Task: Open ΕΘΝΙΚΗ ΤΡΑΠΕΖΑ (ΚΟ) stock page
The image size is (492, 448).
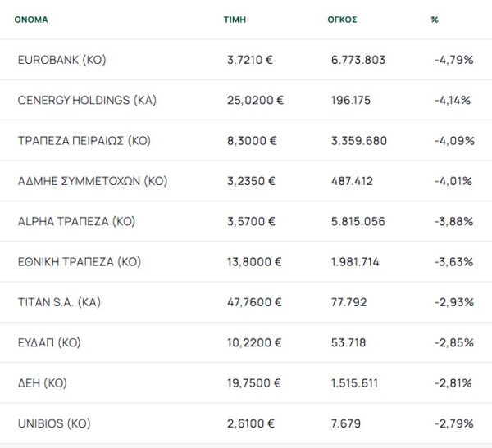Action: click(80, 262)
